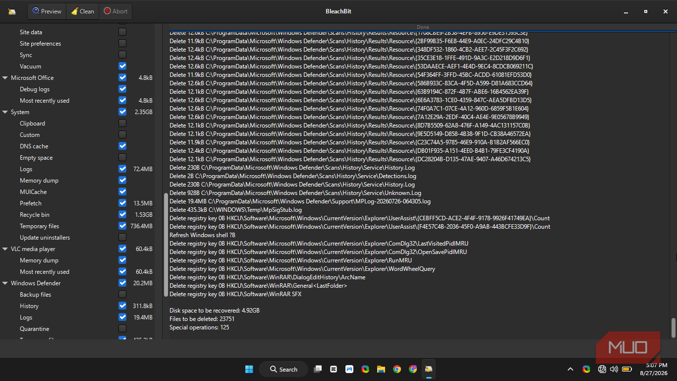
Task: Click the Preview button
Action: 47,11
